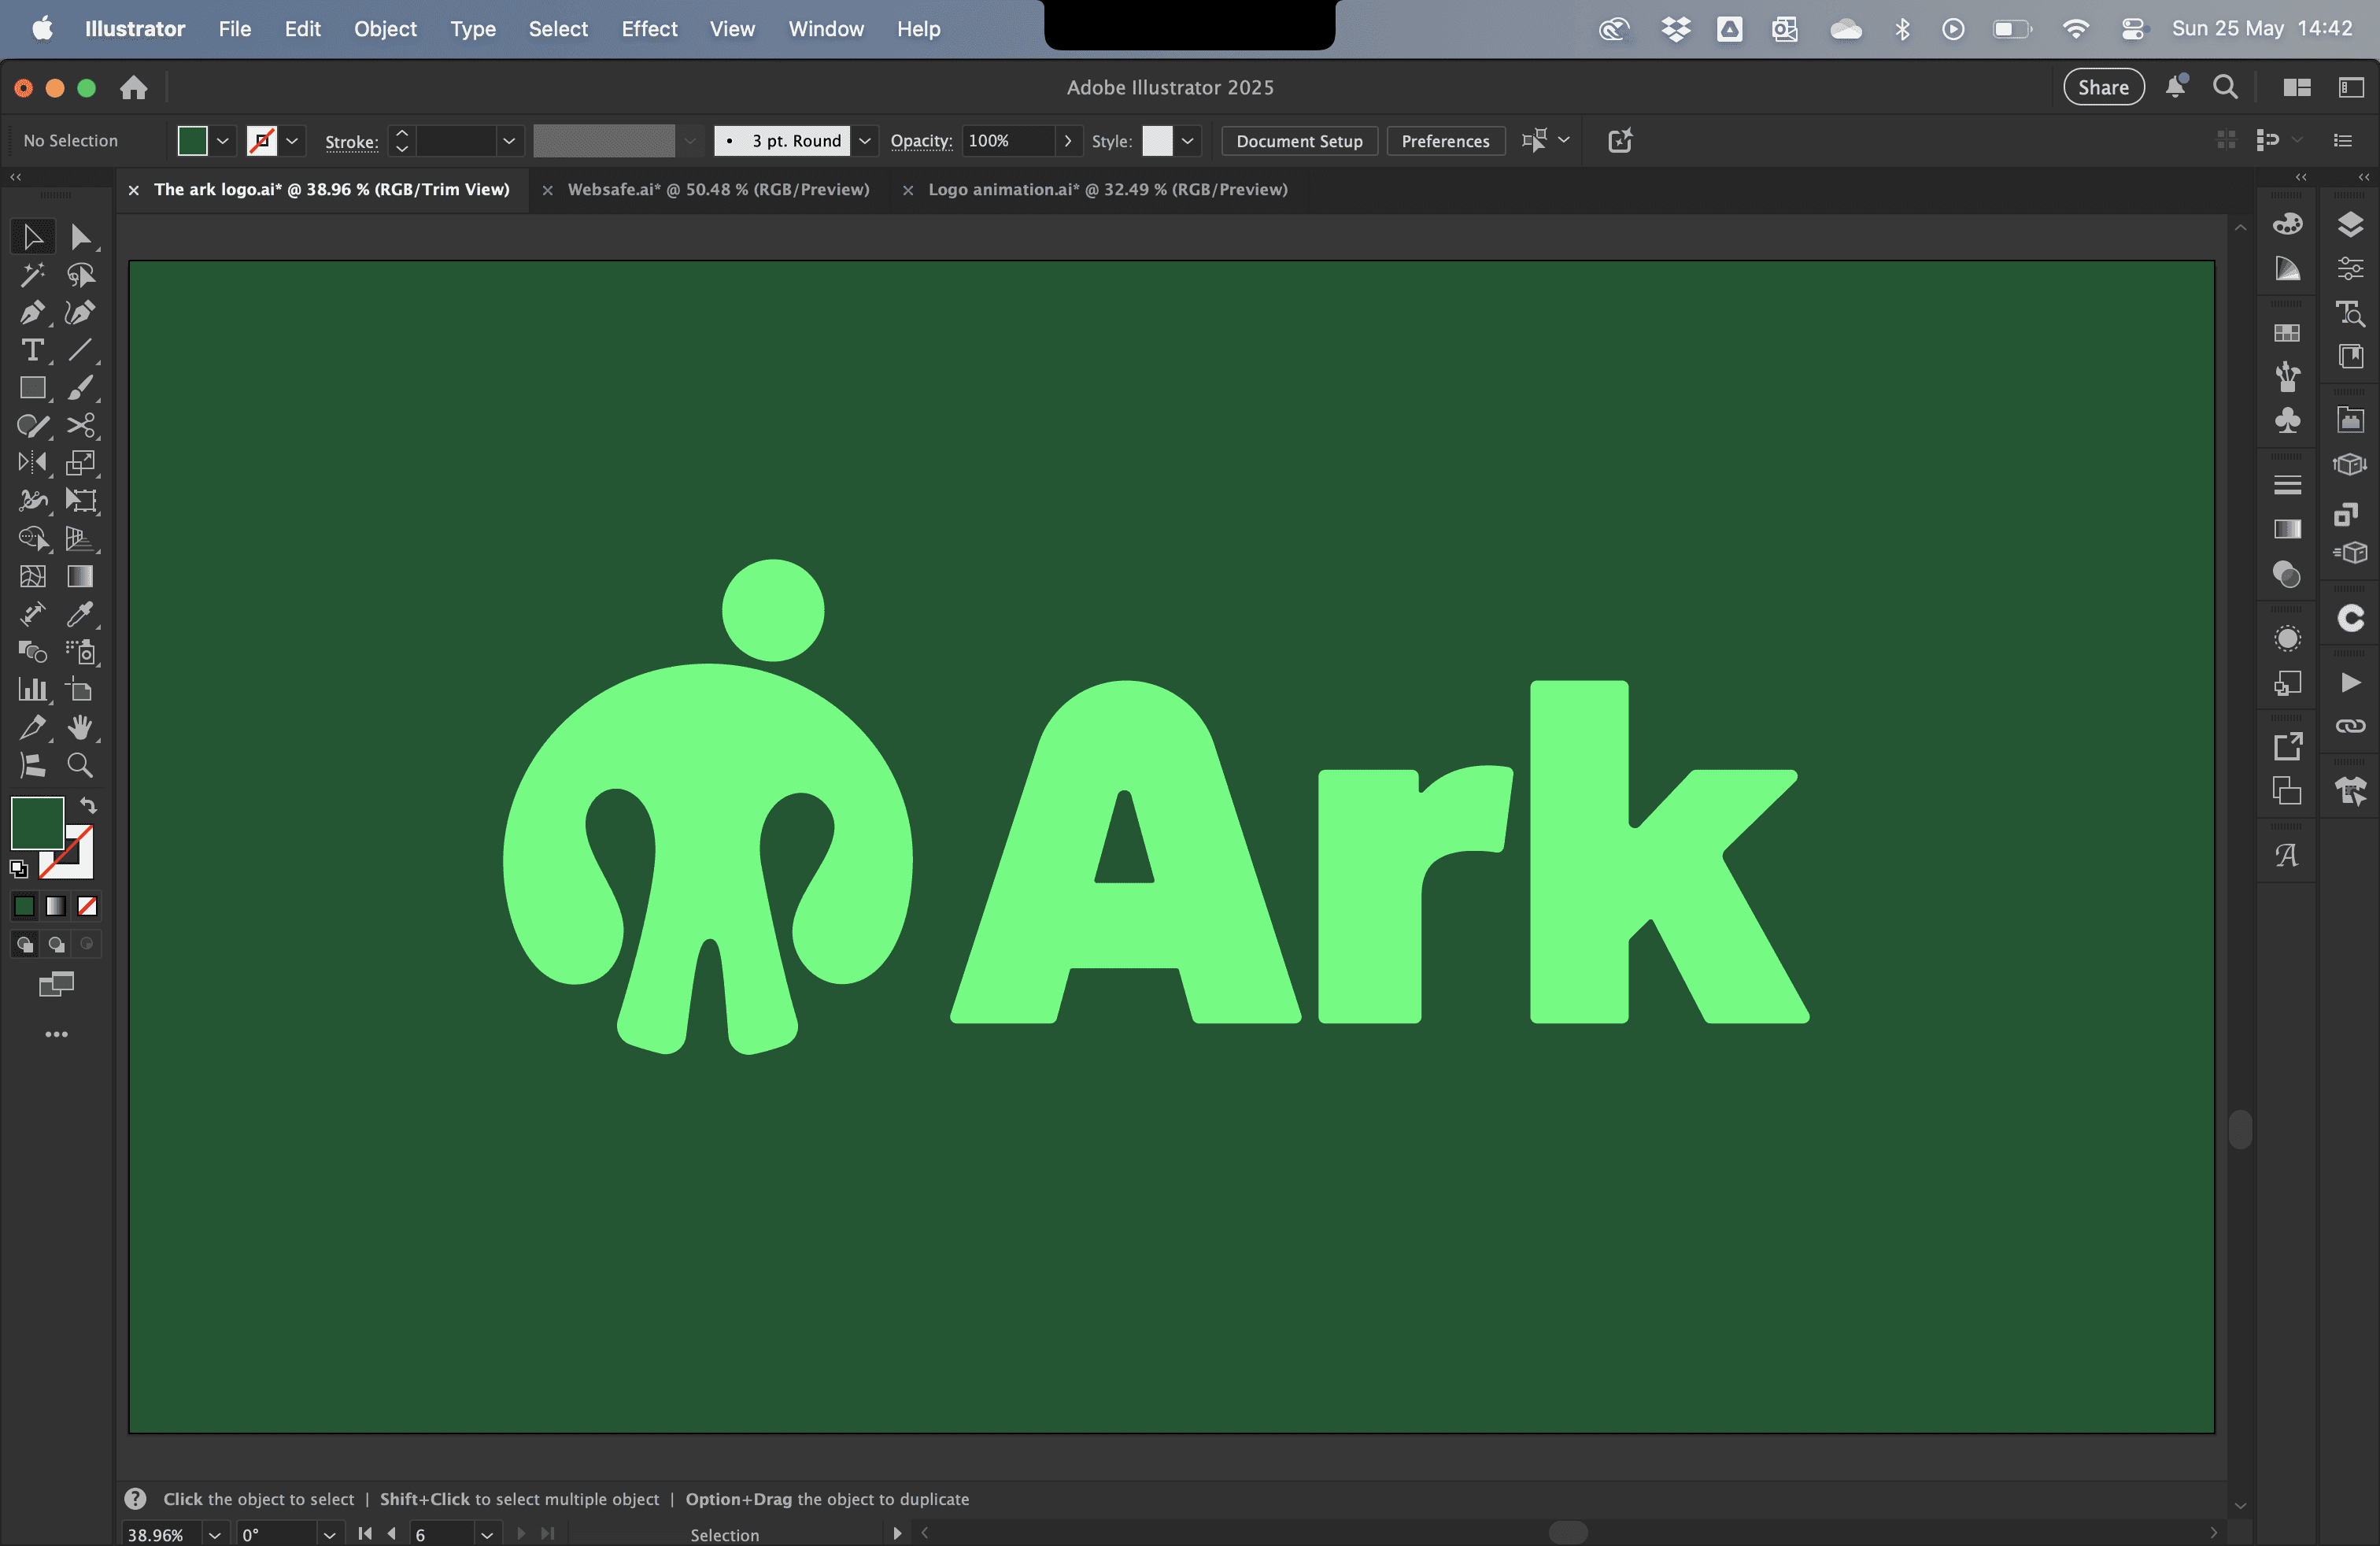Expand the 3 pt. Round brush dropdown
The height and width of the screenshot is (1546, 2380).
pyautogui.click(x=865, y=141)
